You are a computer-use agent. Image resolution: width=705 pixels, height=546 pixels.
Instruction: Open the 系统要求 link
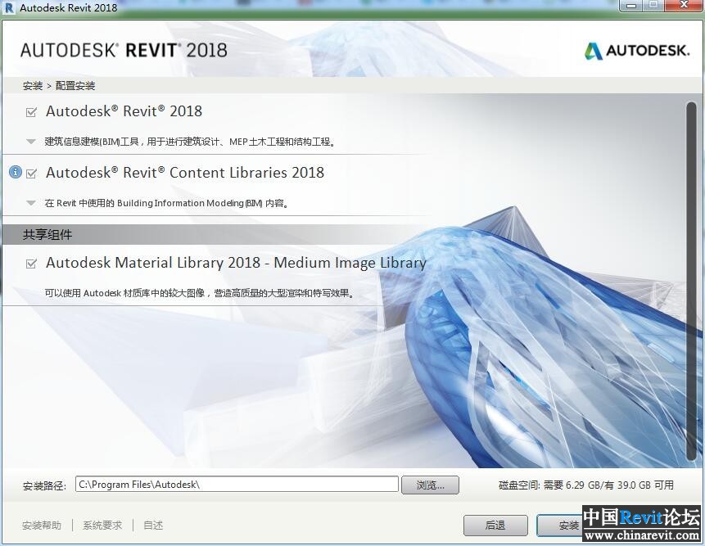click(x=102, y=525)
